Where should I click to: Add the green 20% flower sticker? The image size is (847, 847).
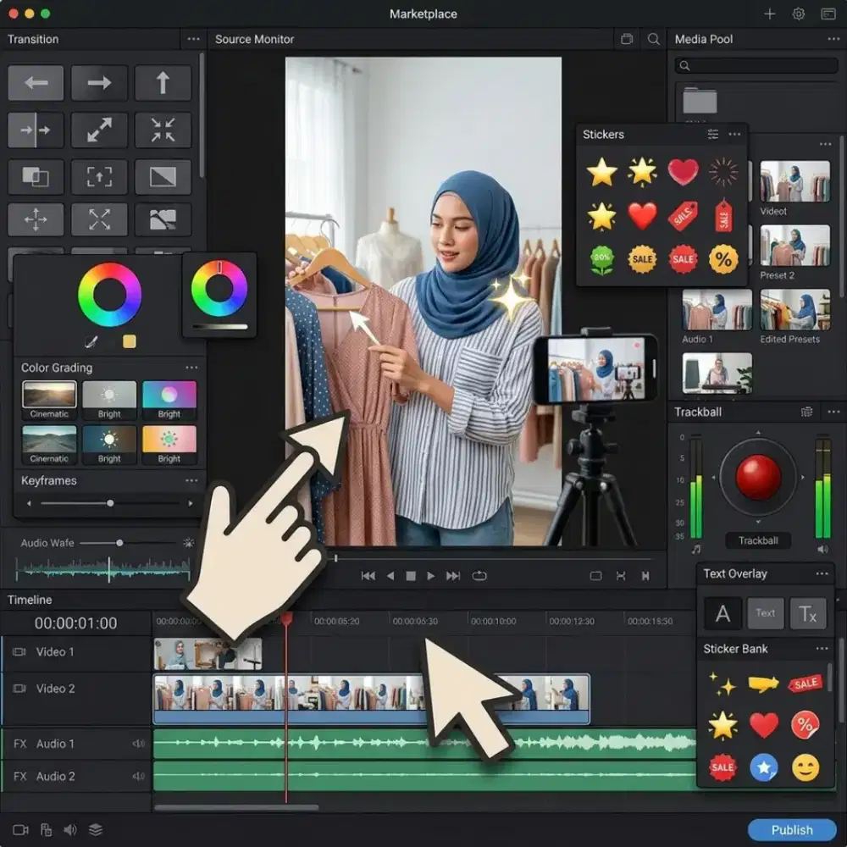point(601,260)
